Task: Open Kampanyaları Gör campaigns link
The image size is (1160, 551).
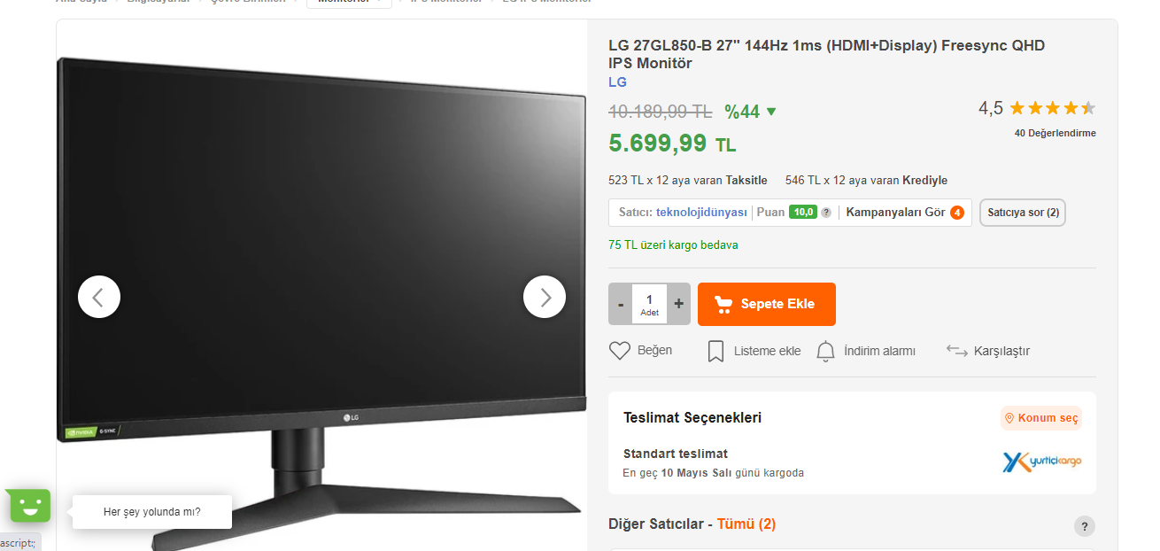Action: tap(895, 213)
